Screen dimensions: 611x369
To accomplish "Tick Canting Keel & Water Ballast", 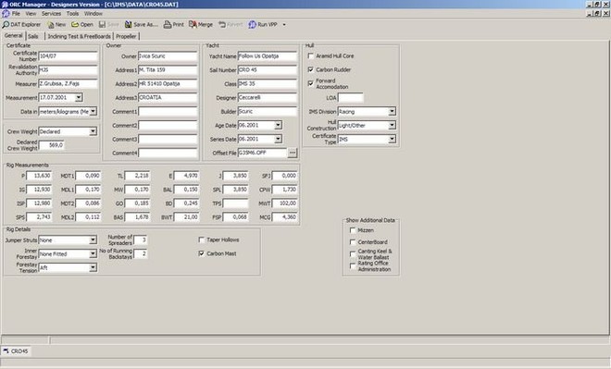I will [353, 254].
